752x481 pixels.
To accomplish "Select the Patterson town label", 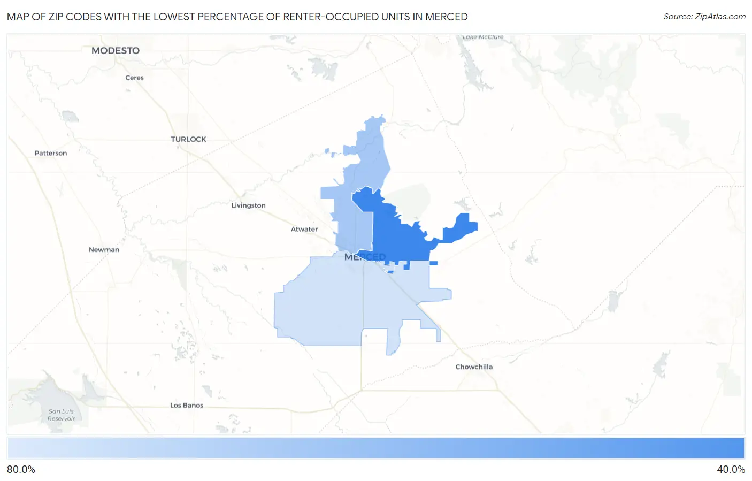I will (x=51, y=153).
